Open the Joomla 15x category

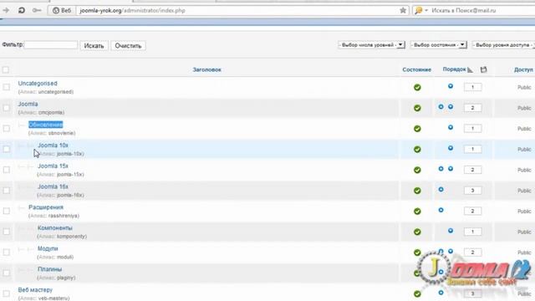point(53,166)
